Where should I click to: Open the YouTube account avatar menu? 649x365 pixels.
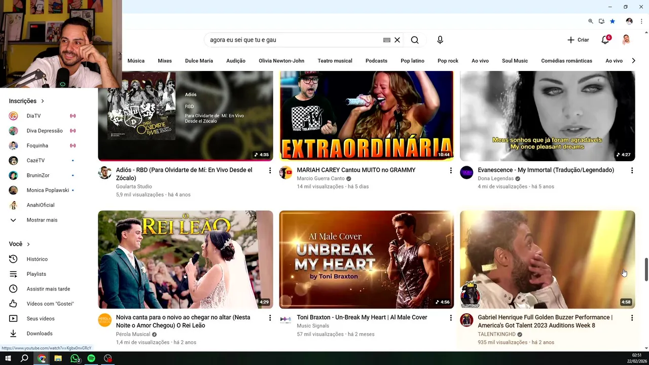pos(626,40)
